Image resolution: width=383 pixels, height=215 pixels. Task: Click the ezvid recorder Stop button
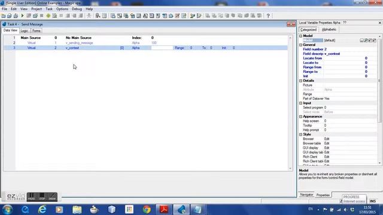(42, 196)
